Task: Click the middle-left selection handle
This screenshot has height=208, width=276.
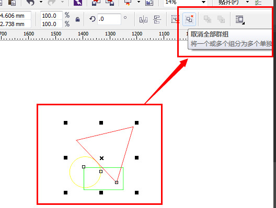Action: point(65,157)
